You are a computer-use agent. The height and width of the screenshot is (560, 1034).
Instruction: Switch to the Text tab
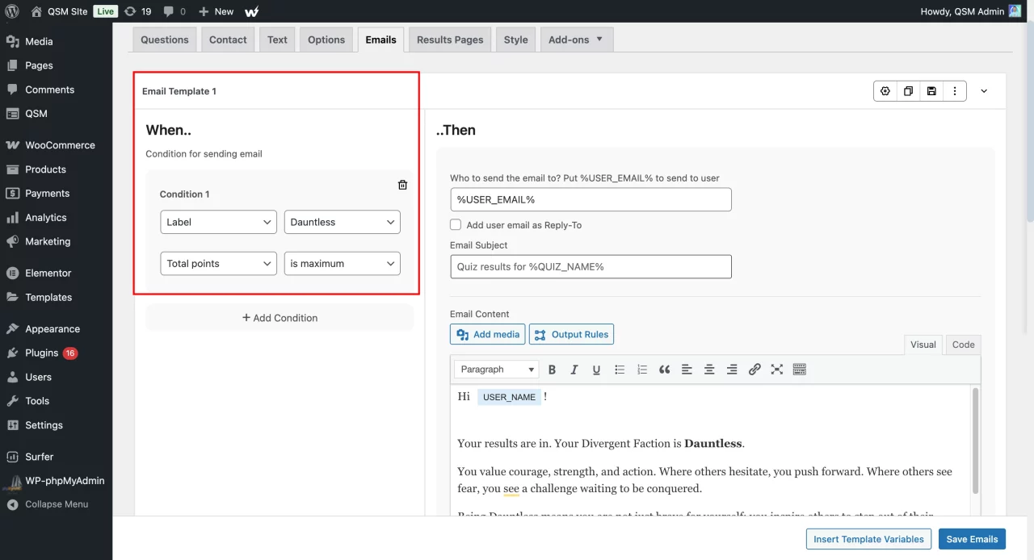tap(277, 40)
